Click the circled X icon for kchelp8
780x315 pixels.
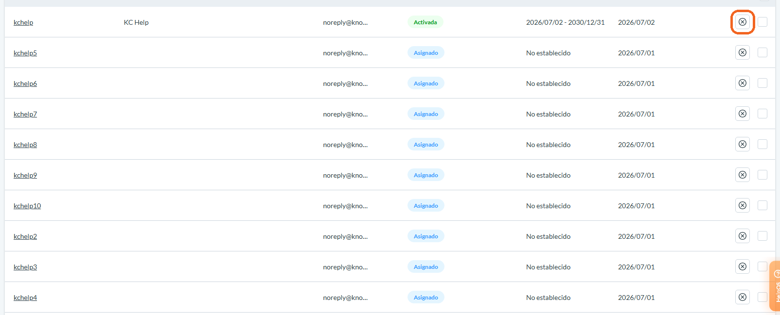743,144
